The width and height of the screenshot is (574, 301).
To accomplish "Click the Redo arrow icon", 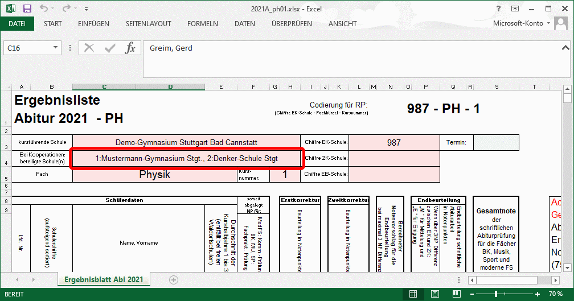I will click(66, 9).
